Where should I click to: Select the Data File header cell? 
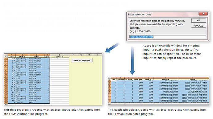point(194,79)
